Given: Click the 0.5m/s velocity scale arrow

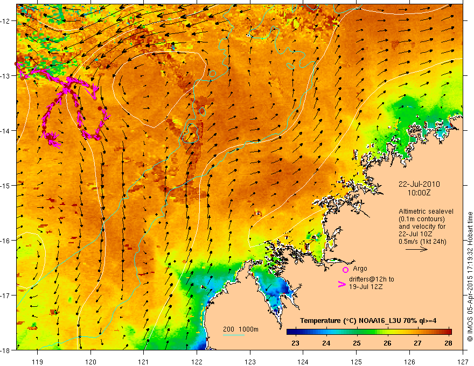Looking at the screenshot, I should click(416, 249).
